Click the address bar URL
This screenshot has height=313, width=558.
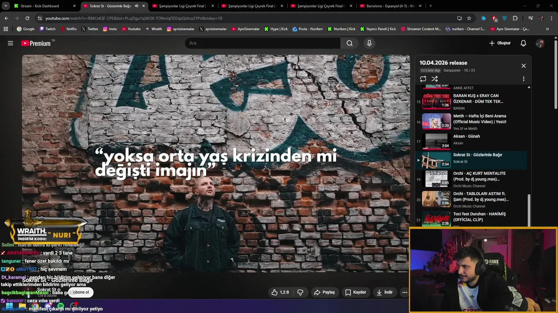coord(134,18)
